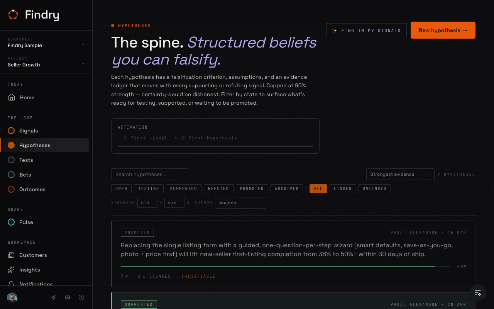The image size is (494, 309).
Task: Filter hypotheses by REFUTED state
Action: (x=218, y=188)
